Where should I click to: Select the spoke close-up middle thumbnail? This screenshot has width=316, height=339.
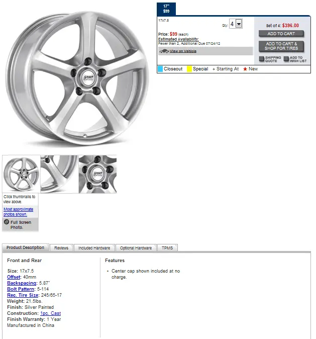point(59,174)
